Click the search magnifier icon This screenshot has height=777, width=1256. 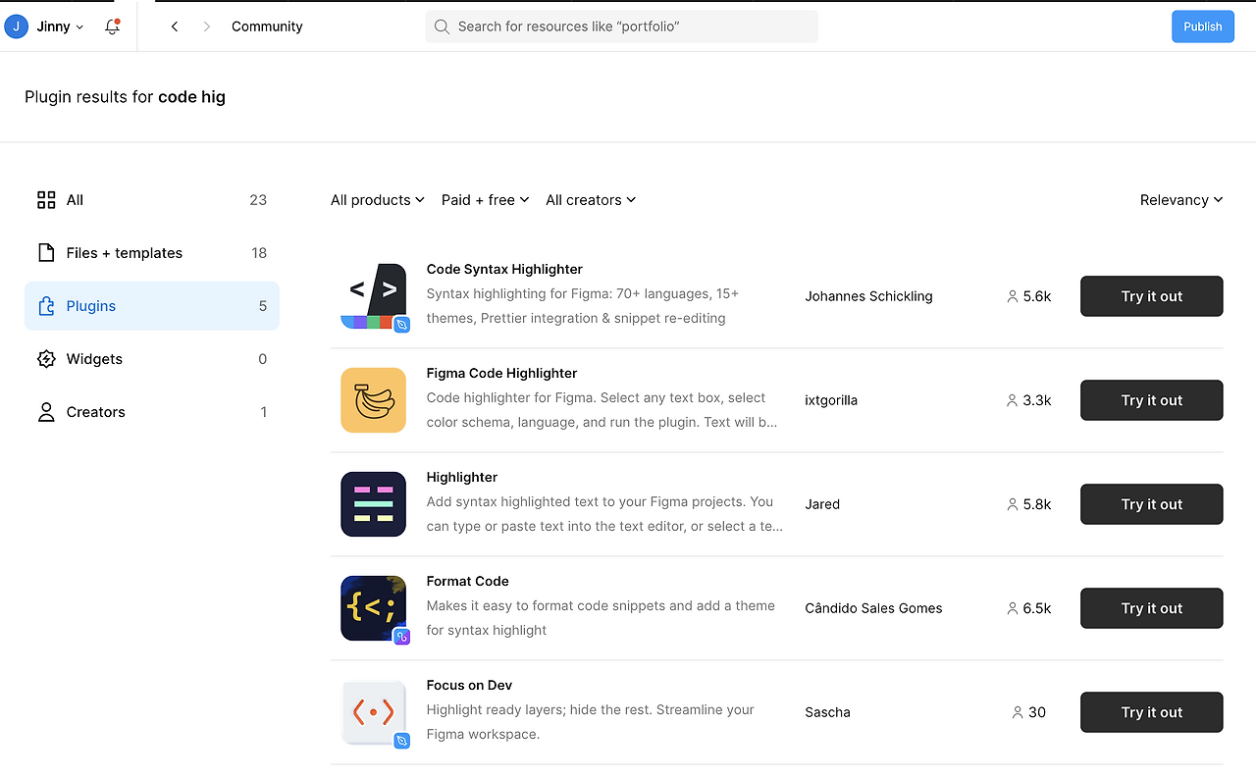tap(442, 26)
